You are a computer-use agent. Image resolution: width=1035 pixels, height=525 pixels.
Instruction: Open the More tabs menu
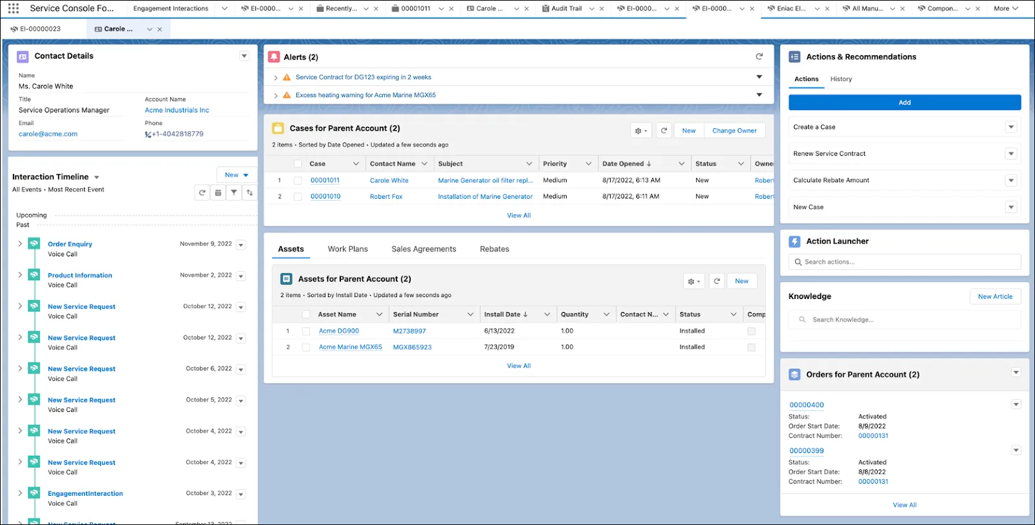[x=1006, y=8]
